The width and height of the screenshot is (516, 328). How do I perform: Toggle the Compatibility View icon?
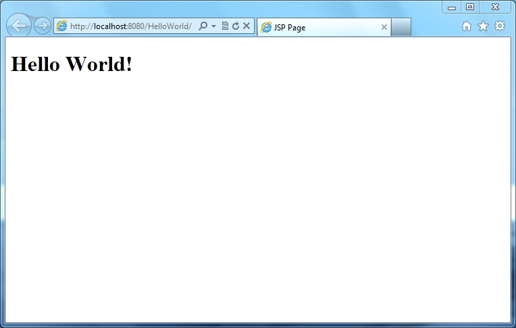coord(225,26)
